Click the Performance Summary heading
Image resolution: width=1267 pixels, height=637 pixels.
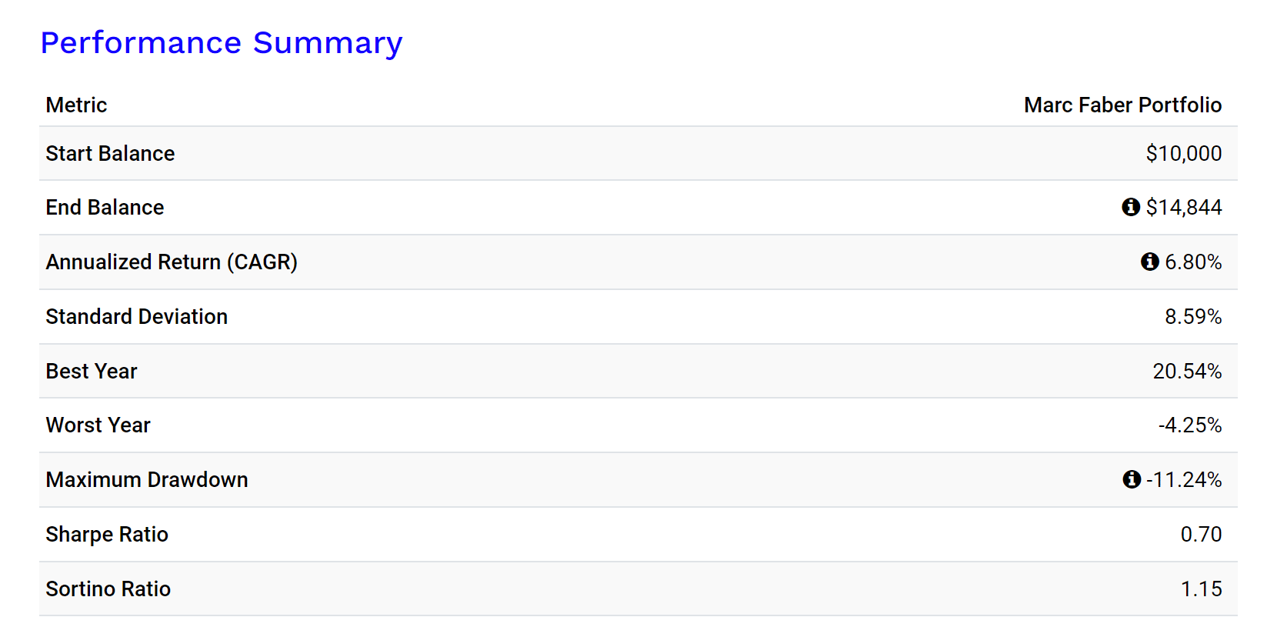tap(222, 43)
